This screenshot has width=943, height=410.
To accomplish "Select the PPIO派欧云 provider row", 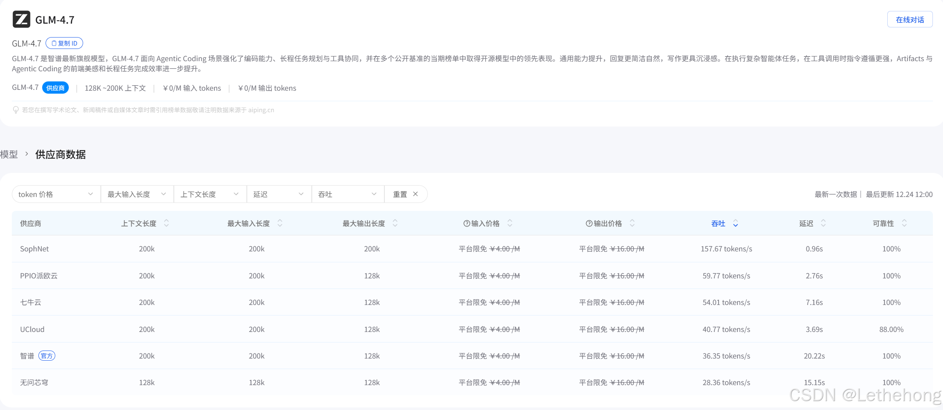I will pyautogui.click(x=472, y=275).
